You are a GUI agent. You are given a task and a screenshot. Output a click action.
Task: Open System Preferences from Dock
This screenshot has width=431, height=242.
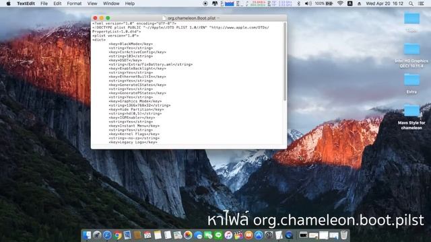pos(269,235)
